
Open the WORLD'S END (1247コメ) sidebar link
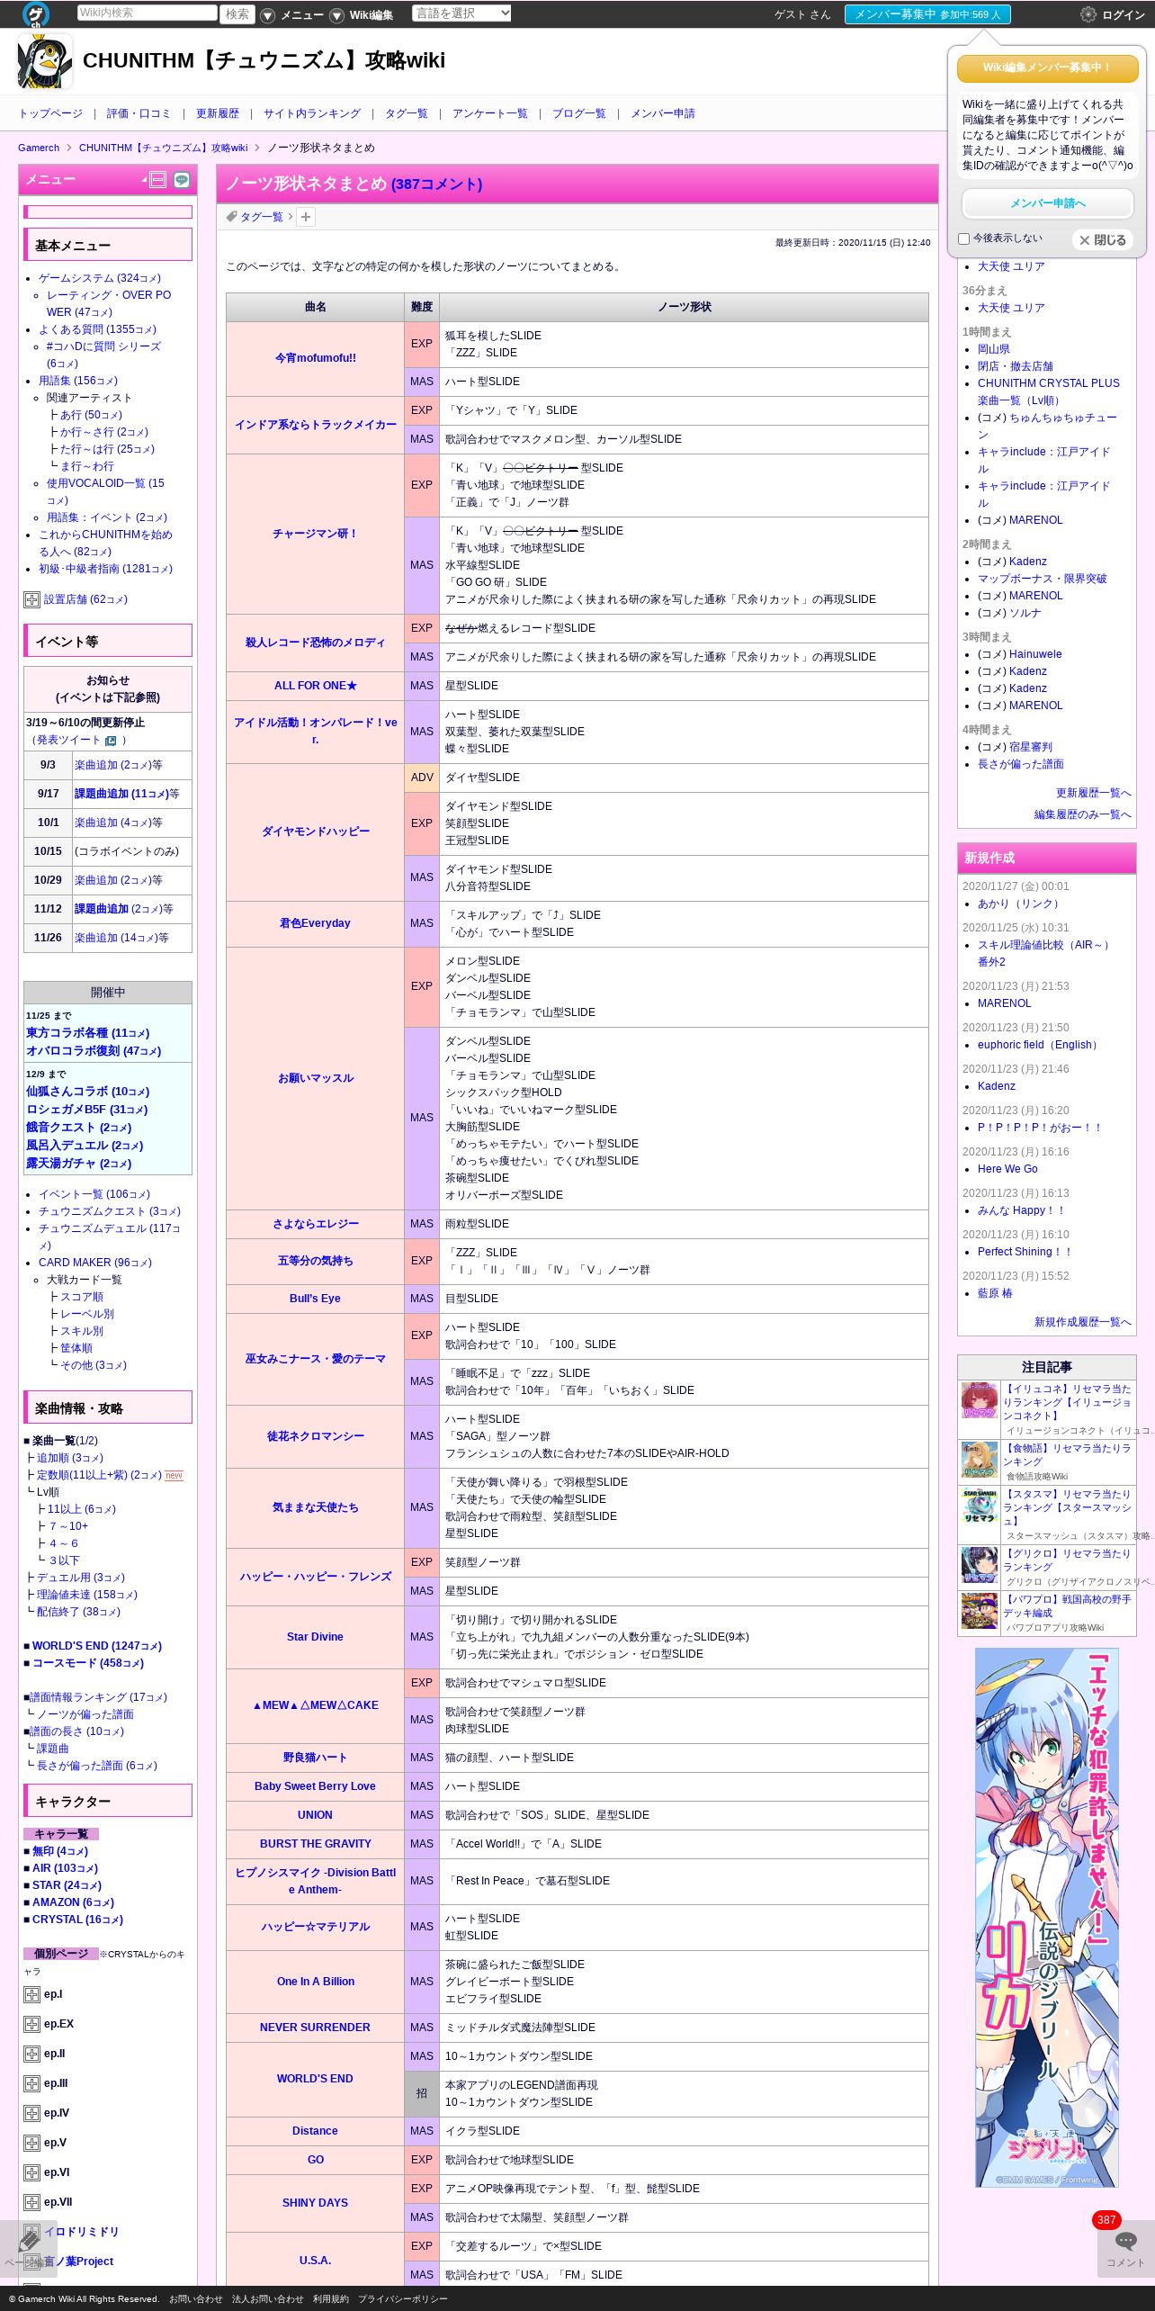(97, 1646)
